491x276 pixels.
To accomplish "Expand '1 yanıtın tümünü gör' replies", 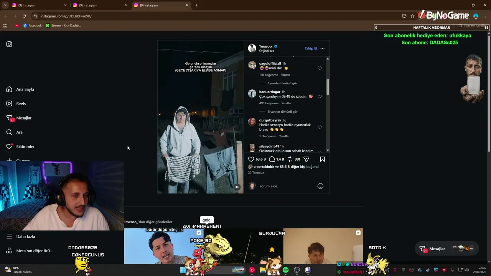I will [x=282, y=83].
